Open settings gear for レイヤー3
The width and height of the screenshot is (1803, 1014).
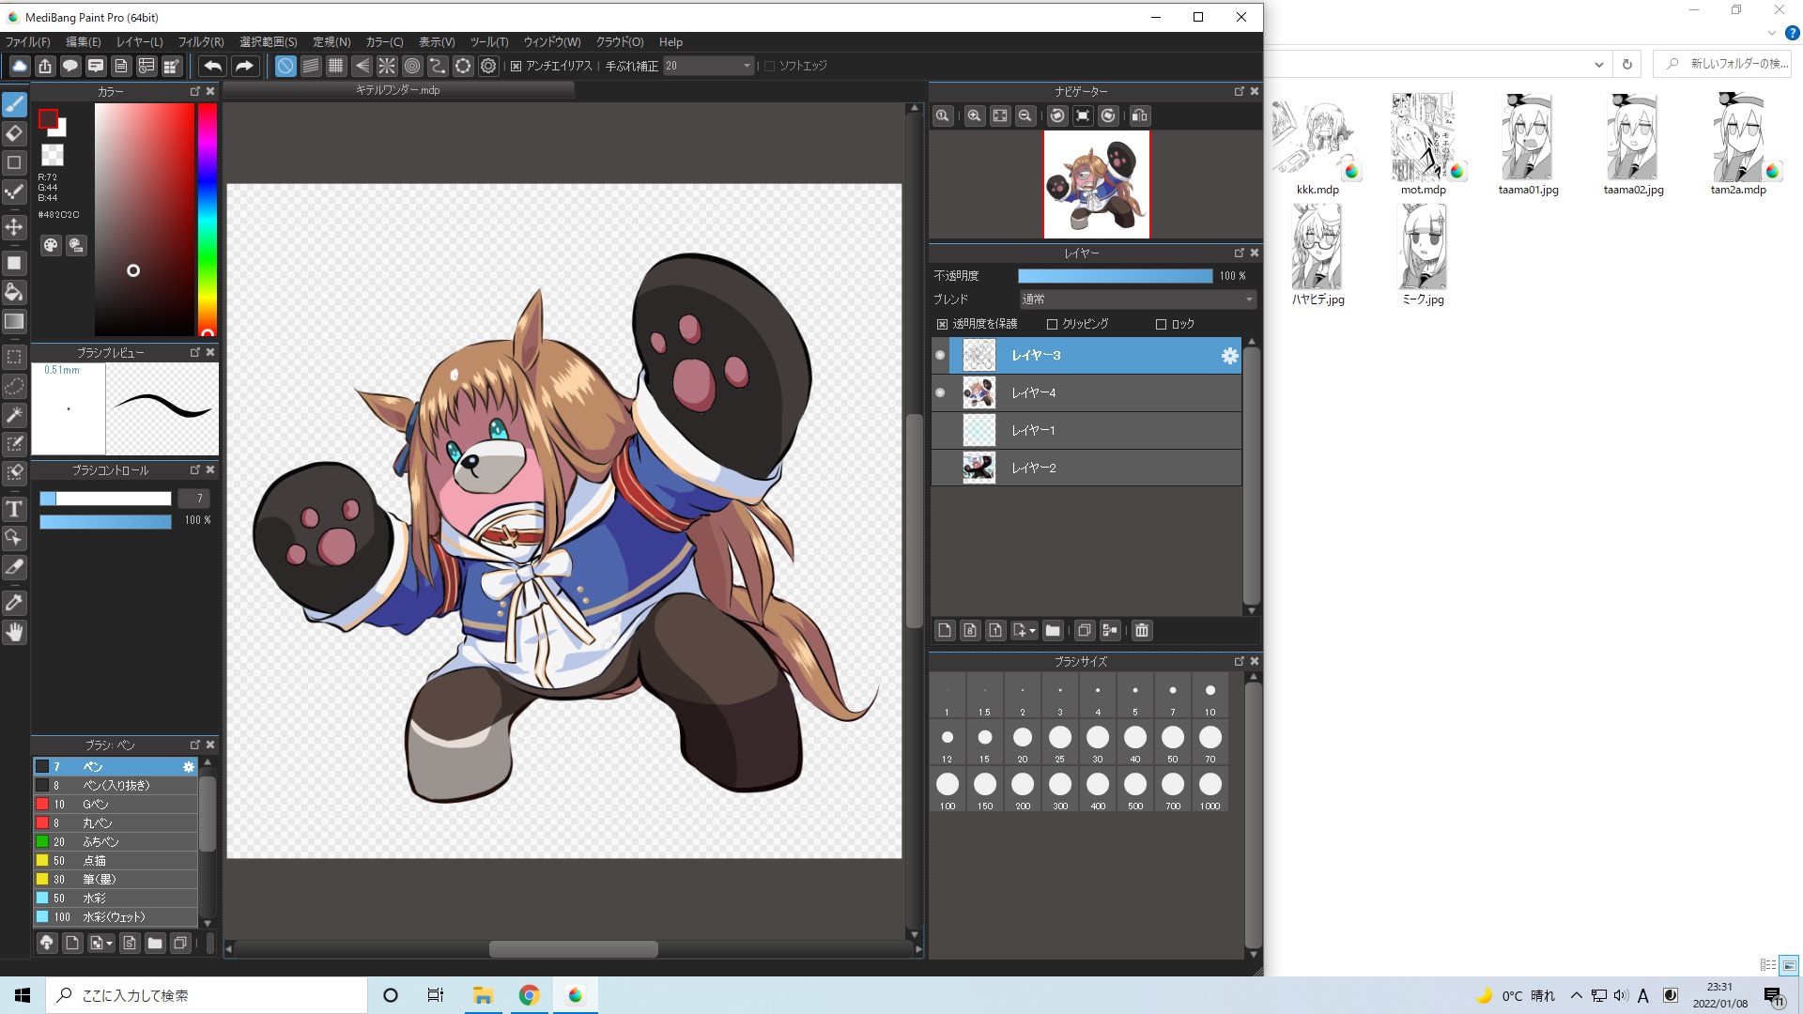click(1229, 356)
